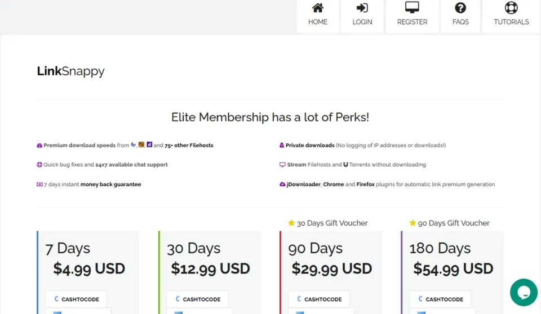Pay 30 Days plan with CashToCode

click(197, 299)
